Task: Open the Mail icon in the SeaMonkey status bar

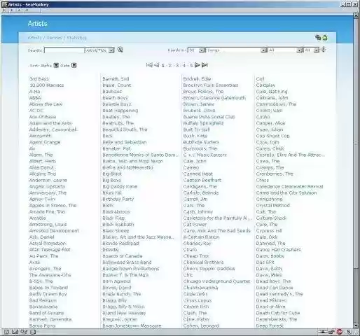Action: pyautogui.click(x=15, y=332)
